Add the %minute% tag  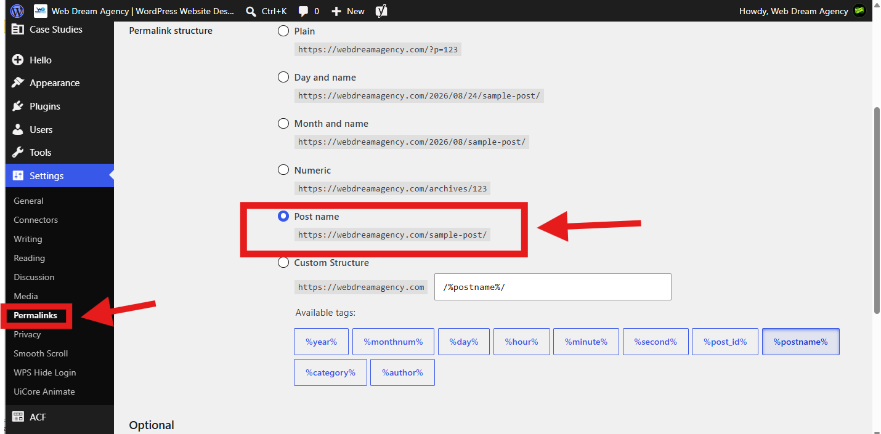coord(586,342)
